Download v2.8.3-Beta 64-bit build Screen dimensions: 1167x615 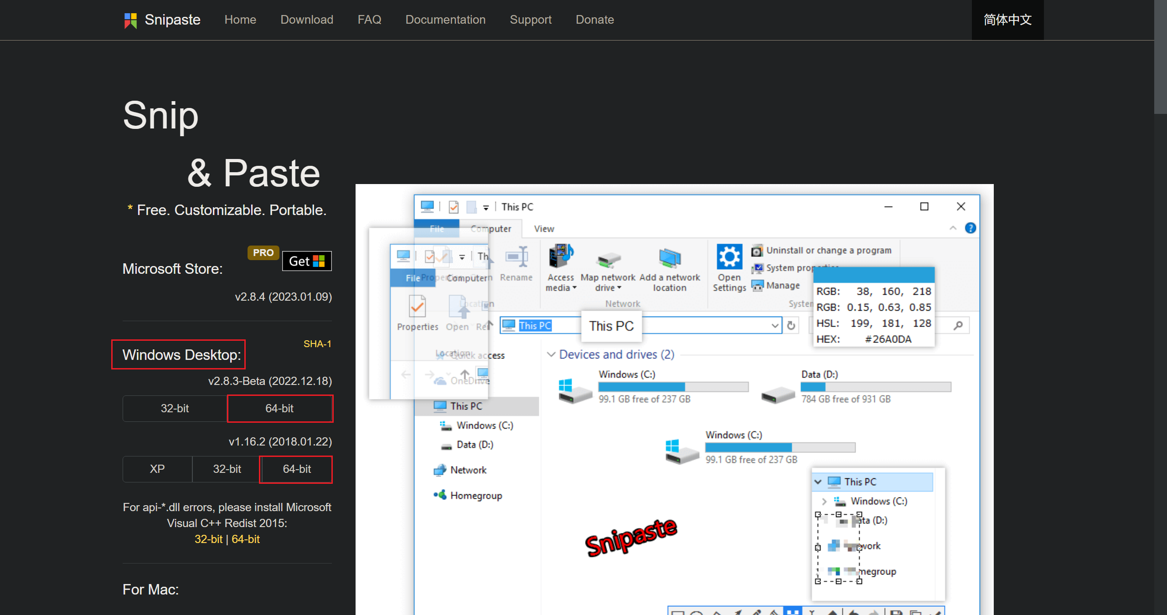pos(279,408)
